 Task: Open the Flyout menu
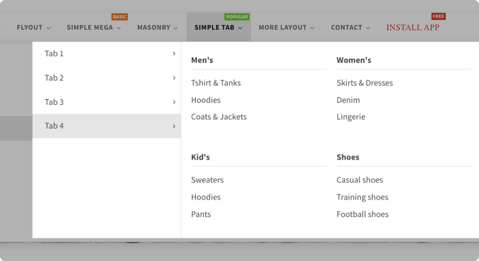coord(33,28)
